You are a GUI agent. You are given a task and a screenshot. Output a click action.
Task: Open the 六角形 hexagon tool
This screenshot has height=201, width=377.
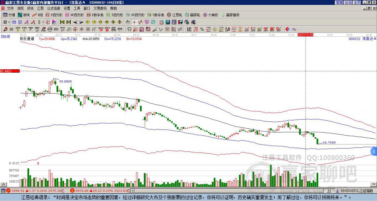click(x=211, y=15)
